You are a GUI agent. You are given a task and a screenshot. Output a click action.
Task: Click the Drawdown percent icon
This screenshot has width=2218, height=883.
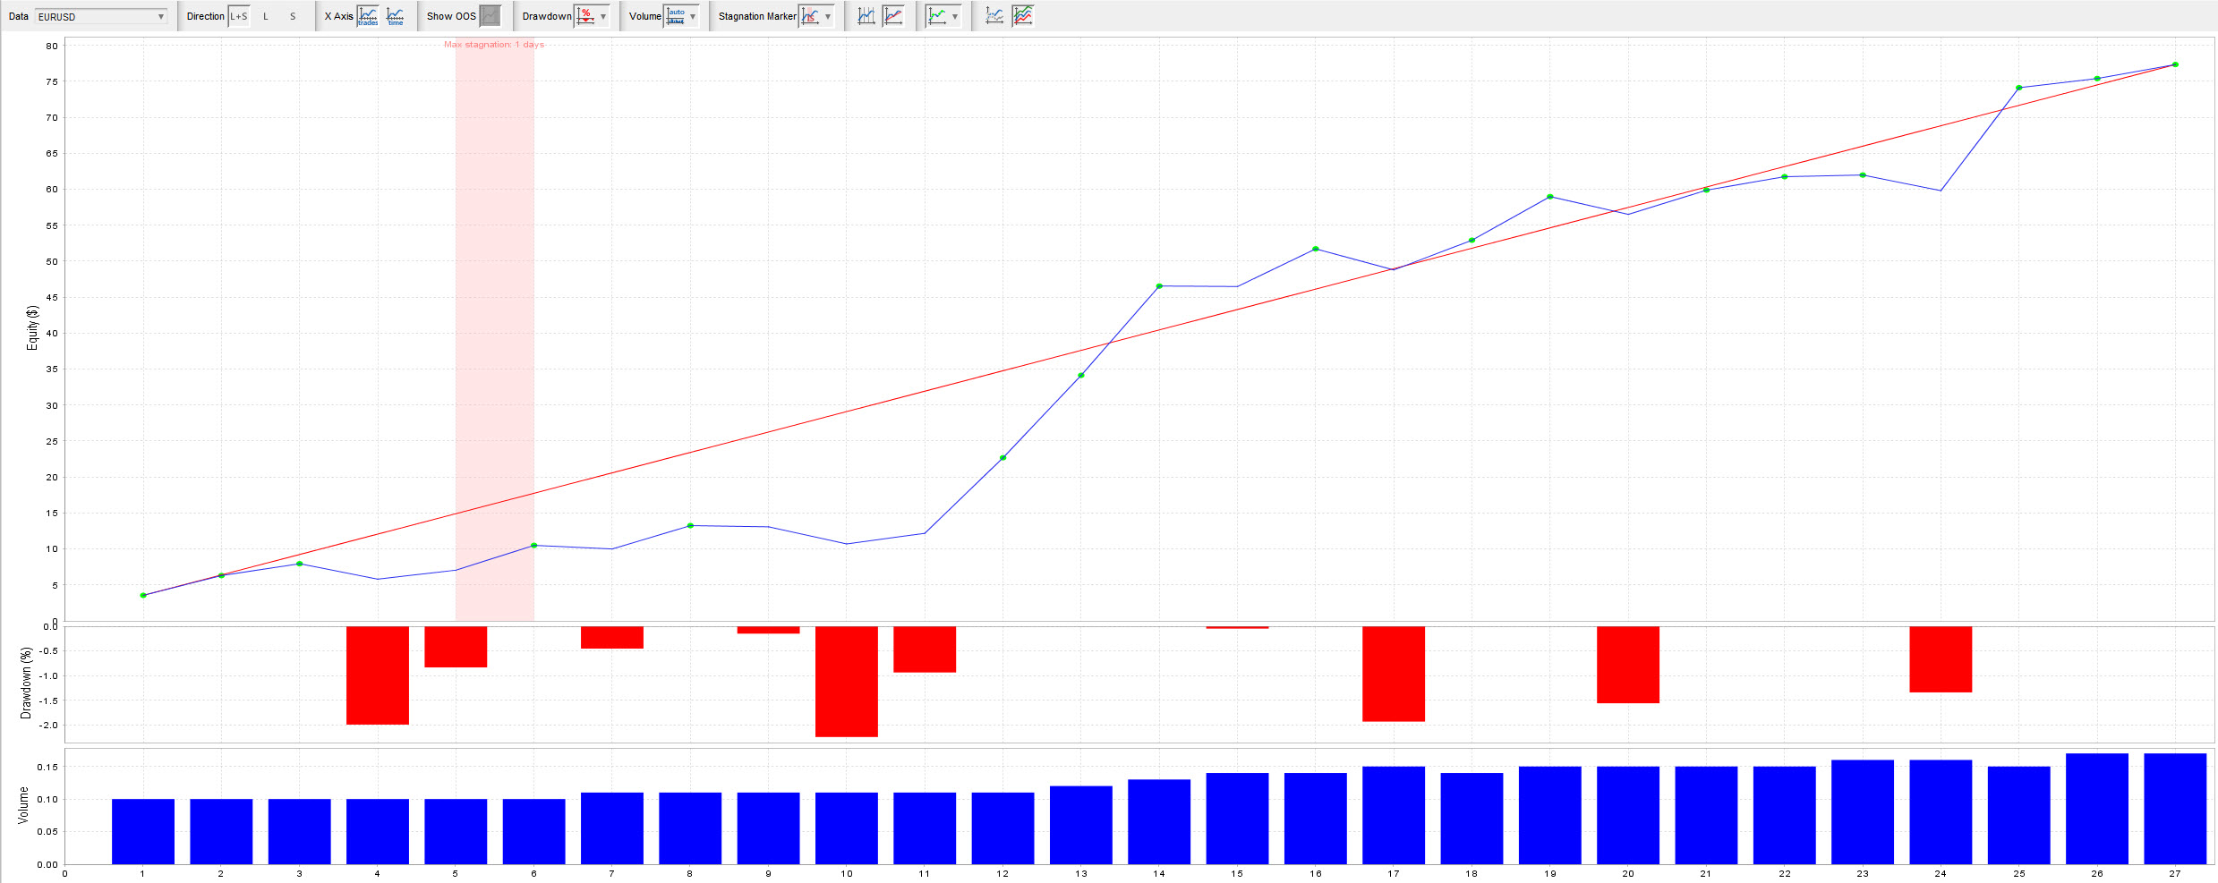pyautogui.click(x=585, y=16)
